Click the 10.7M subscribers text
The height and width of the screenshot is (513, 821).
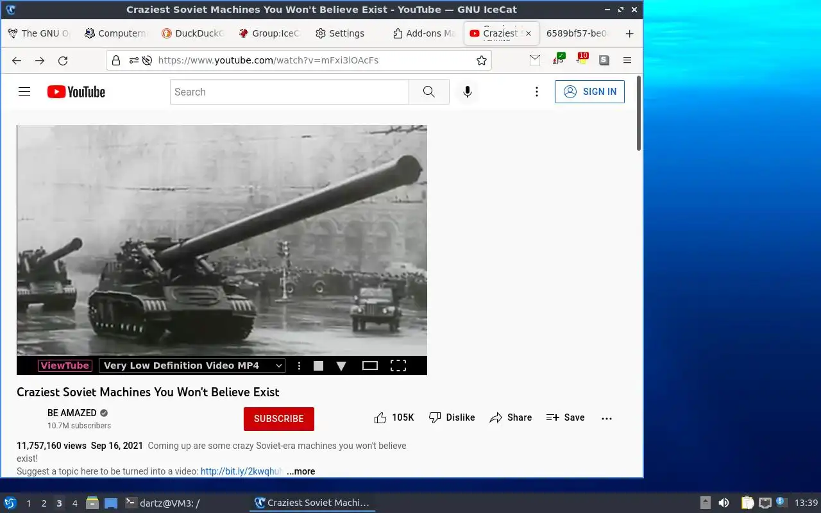tap(79, 426)
